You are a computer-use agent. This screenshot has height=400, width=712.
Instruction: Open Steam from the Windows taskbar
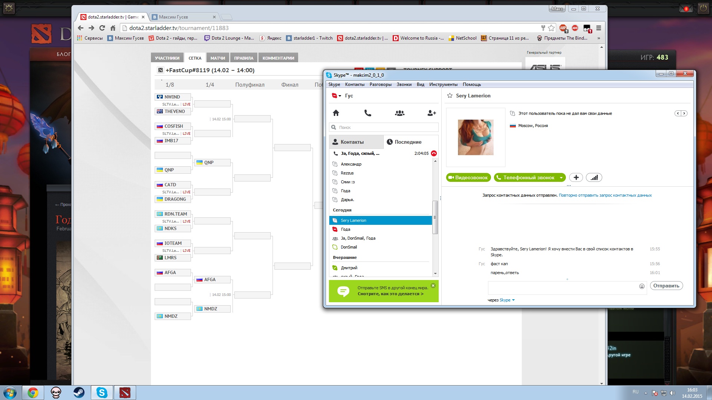[x=79, y=393]
